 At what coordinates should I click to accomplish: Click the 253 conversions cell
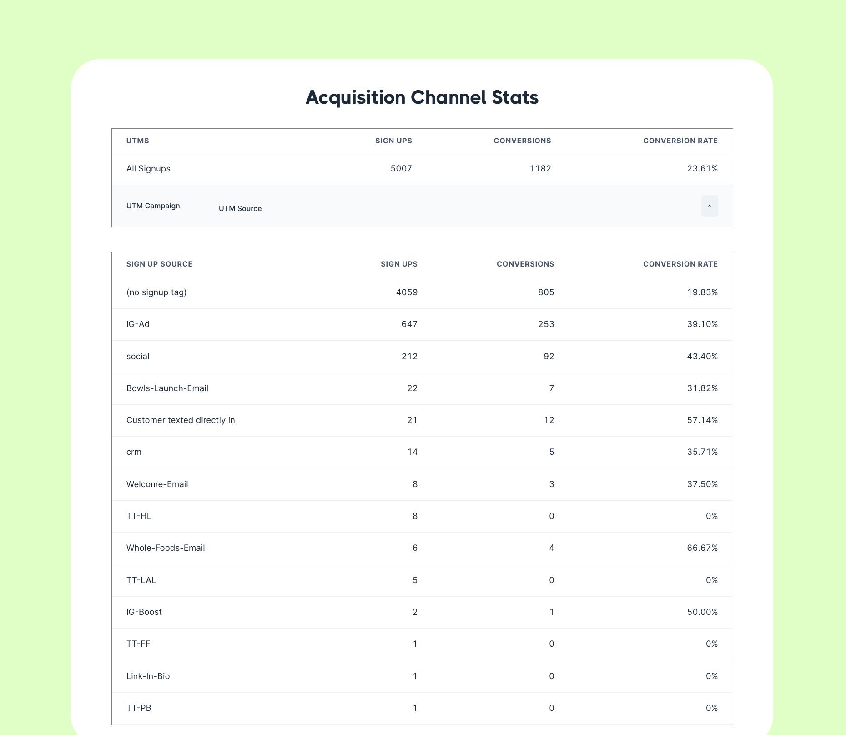click(x=546, y=324)
